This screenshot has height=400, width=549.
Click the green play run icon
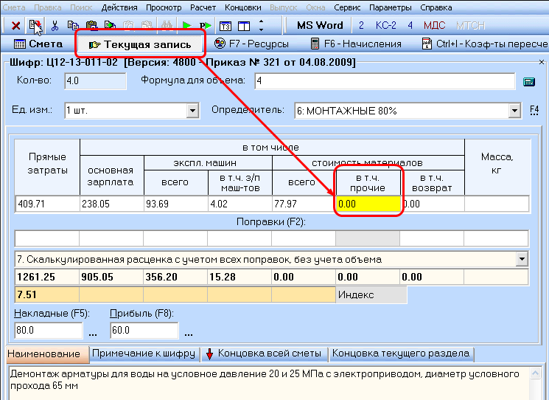pos(187,25)
